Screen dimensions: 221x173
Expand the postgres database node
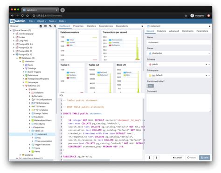(20, 155)
